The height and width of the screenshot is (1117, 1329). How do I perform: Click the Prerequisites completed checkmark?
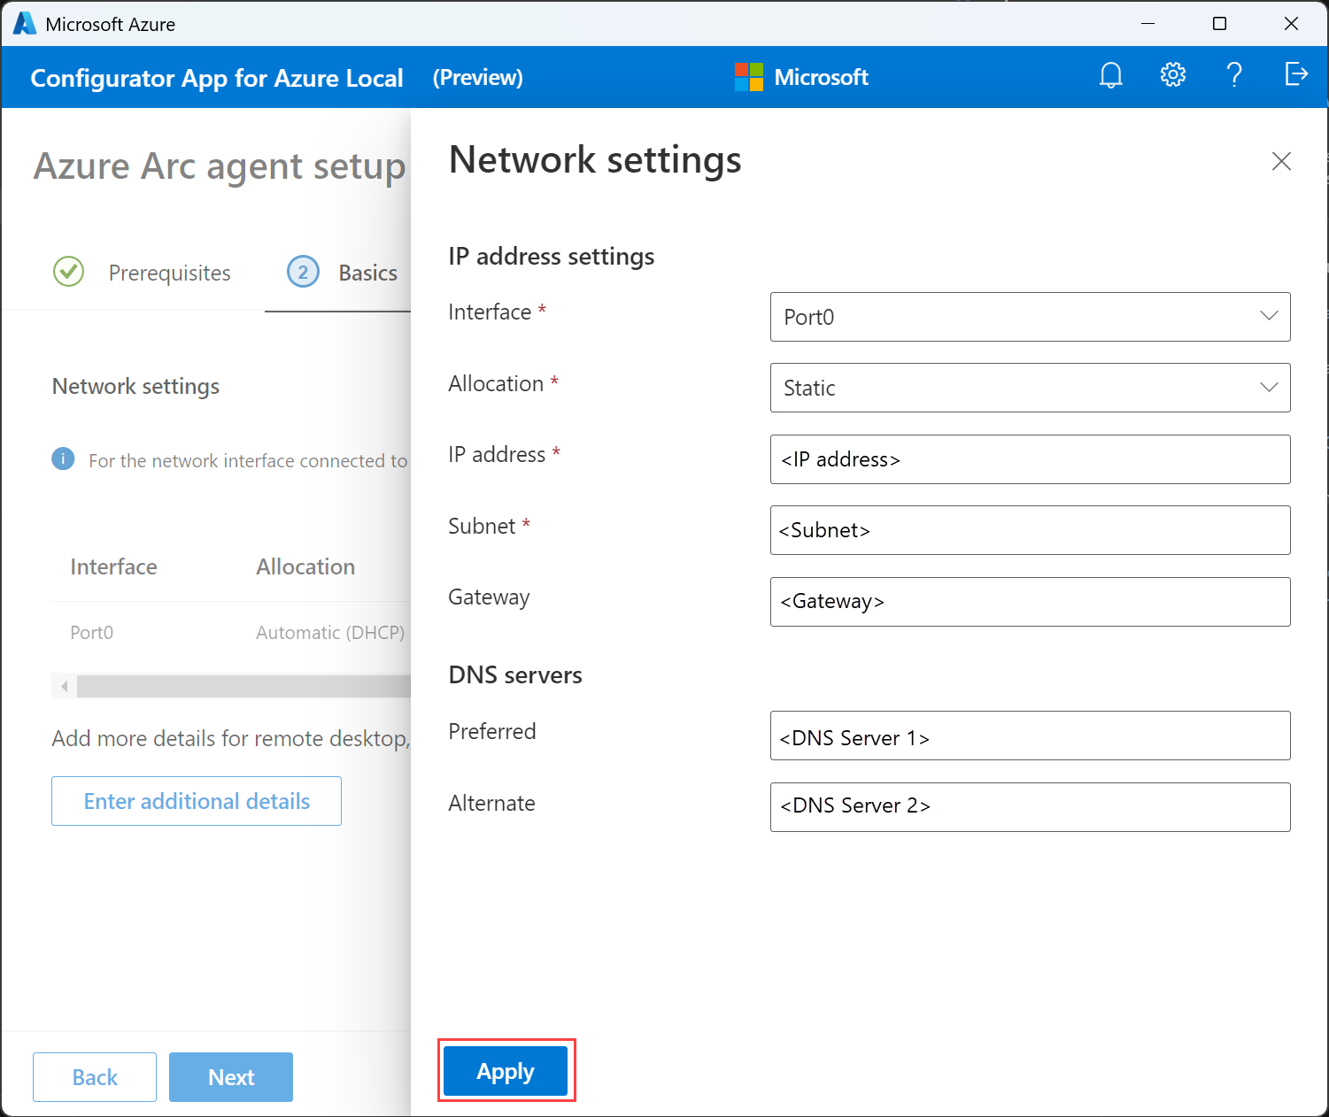tap(68, 272)
